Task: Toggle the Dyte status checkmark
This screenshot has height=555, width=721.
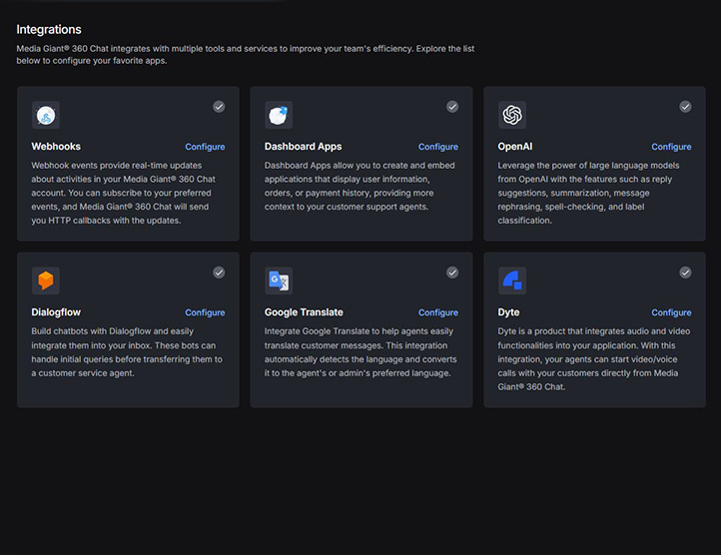Action: pyautogui.click(x=685, y=273)
